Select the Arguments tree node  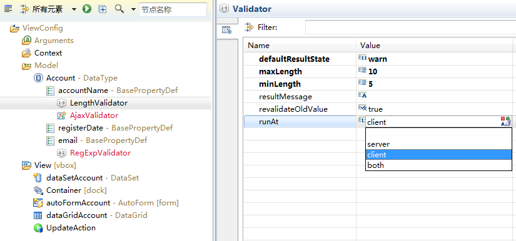click(x=54, y=41)
